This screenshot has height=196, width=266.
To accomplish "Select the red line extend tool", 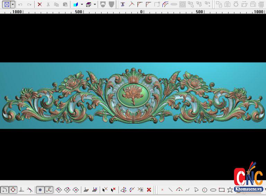I will point(131,5).
